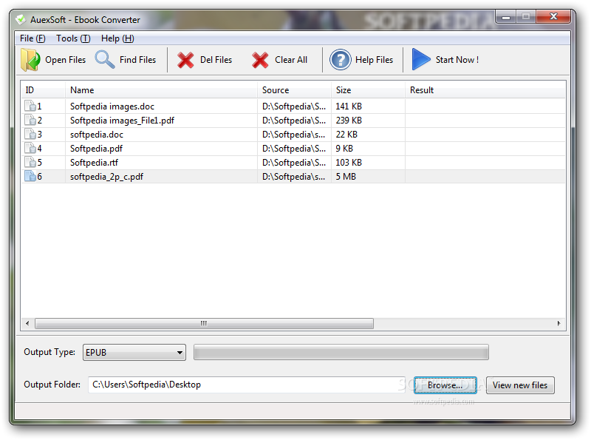Click the Help Files question mark icon

click(341, 60)
